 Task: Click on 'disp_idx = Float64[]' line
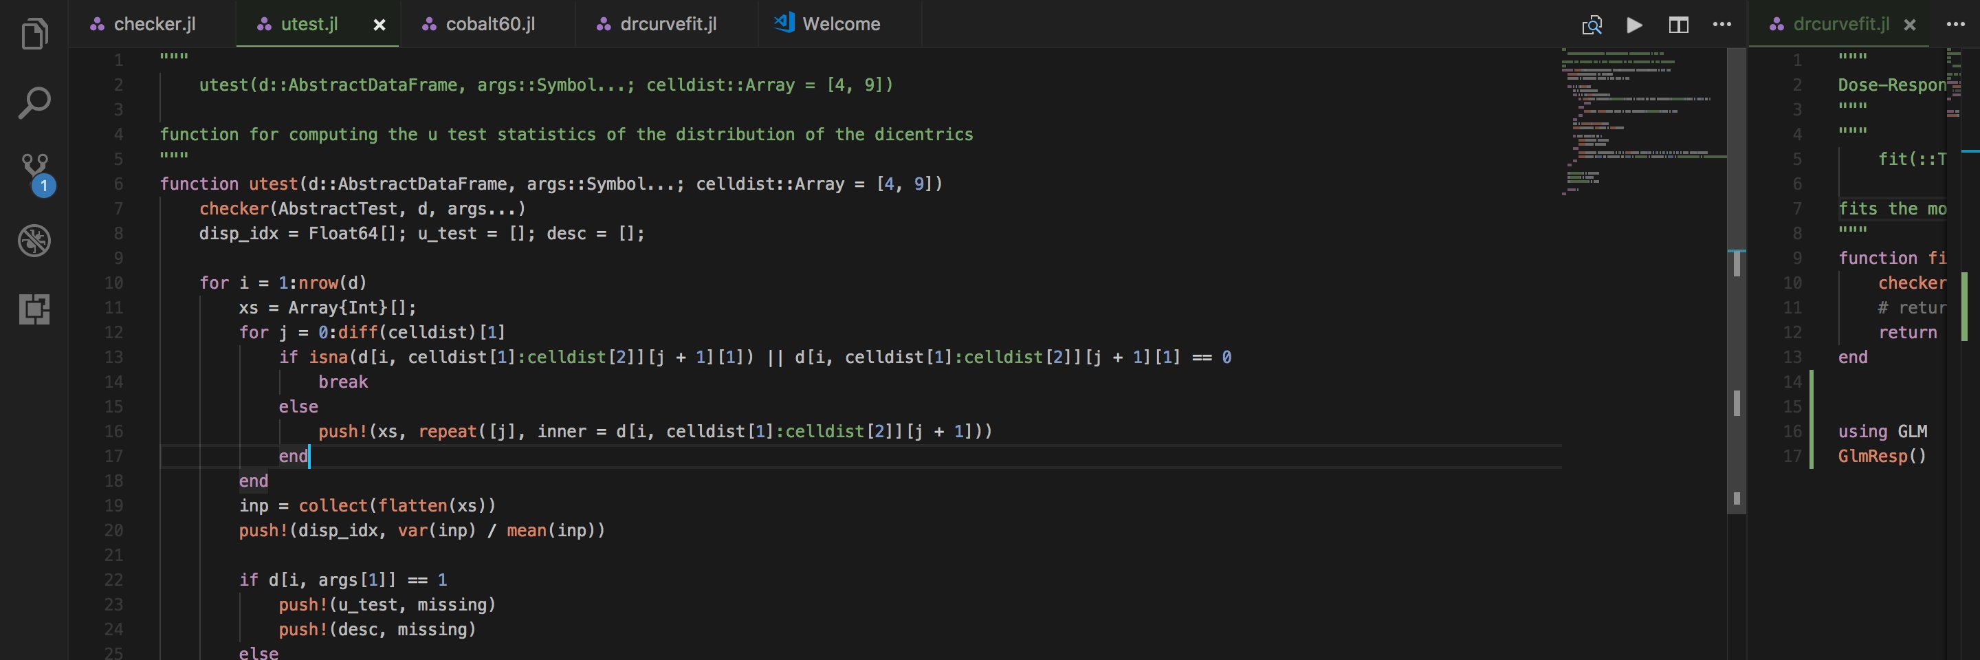[x=422, y=233]
